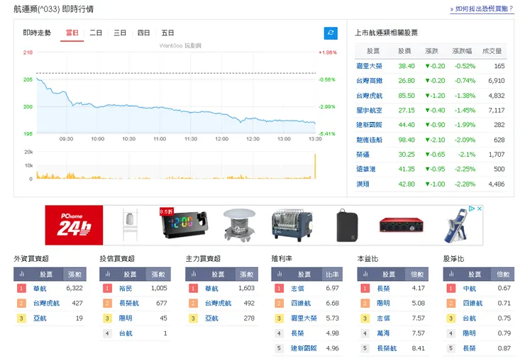Click bar-chart icon in 本益比 table header

point(365,274)
